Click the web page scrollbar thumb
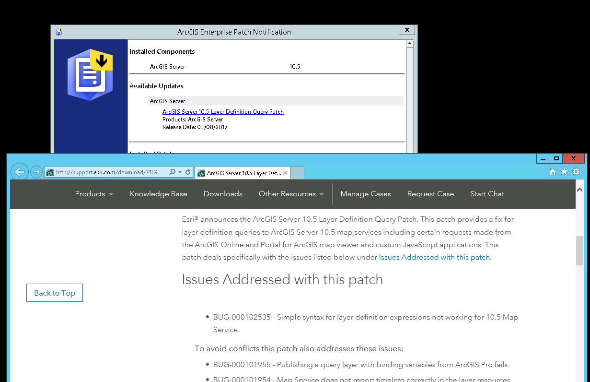This screenshot has height=382, width=590. tap(579, 251)
